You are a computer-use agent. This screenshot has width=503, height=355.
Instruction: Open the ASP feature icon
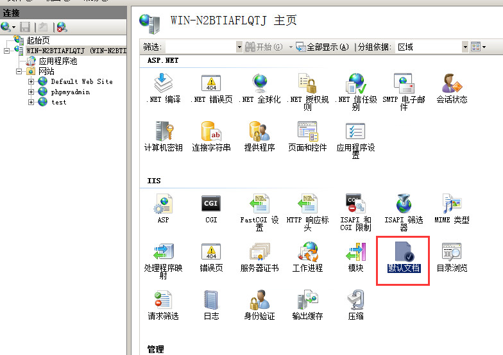[163, 208]
